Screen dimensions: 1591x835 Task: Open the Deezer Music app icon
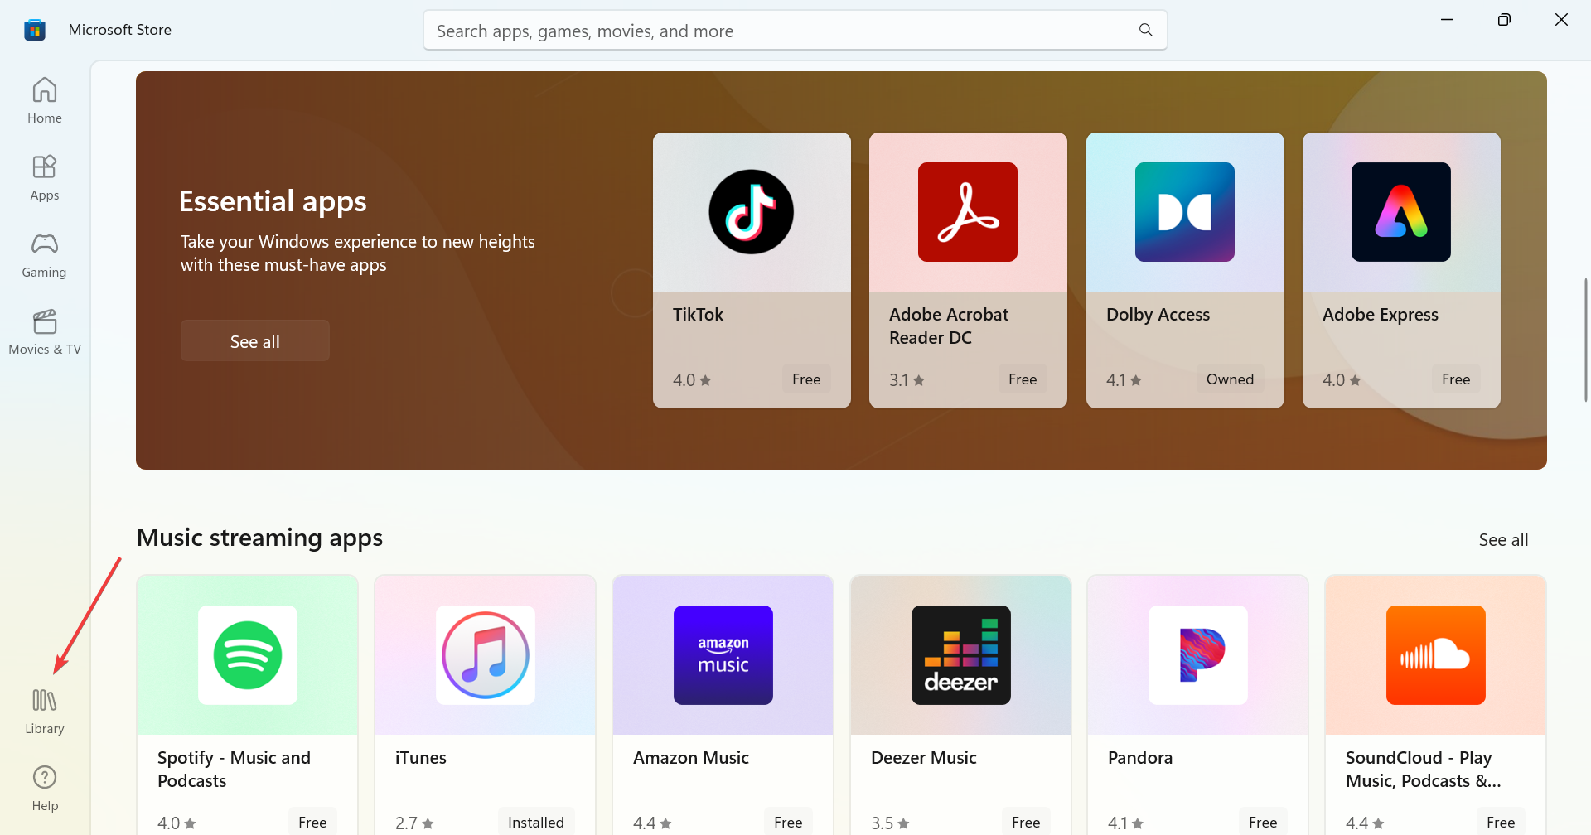click(x=961, y=655)
